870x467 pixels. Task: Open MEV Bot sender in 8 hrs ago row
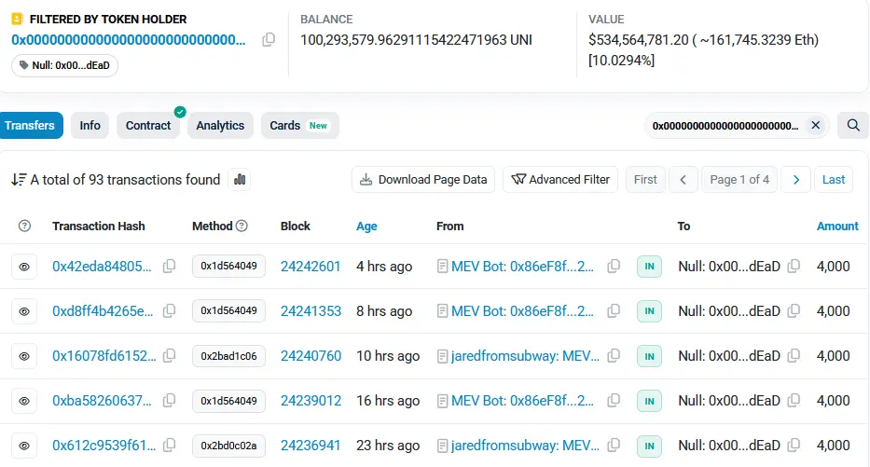point(523,311)
